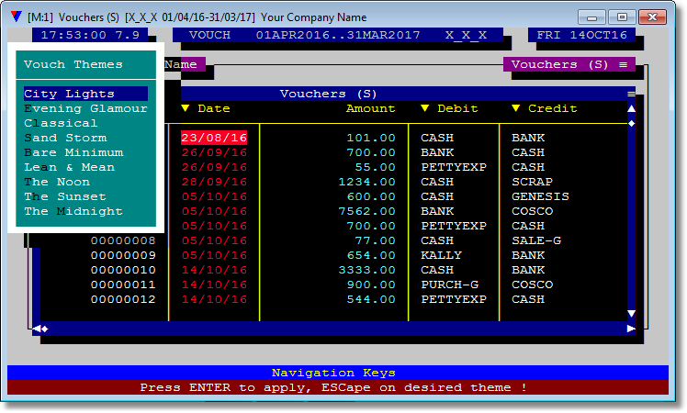Click credit entry SCRAP

[532, 182]
